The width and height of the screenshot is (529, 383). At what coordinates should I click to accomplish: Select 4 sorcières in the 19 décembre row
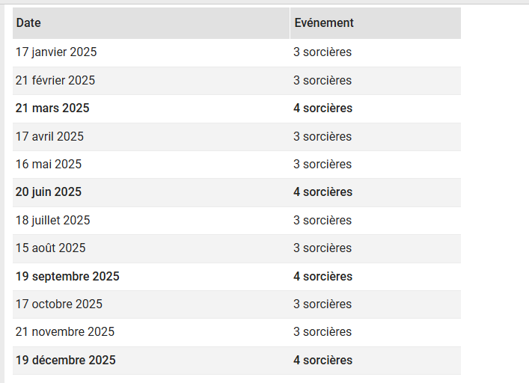pyautogui.click(x=322, y=360)
